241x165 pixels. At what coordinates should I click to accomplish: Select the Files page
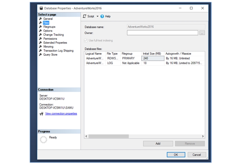pyautogui.click(x=46, y=23)
